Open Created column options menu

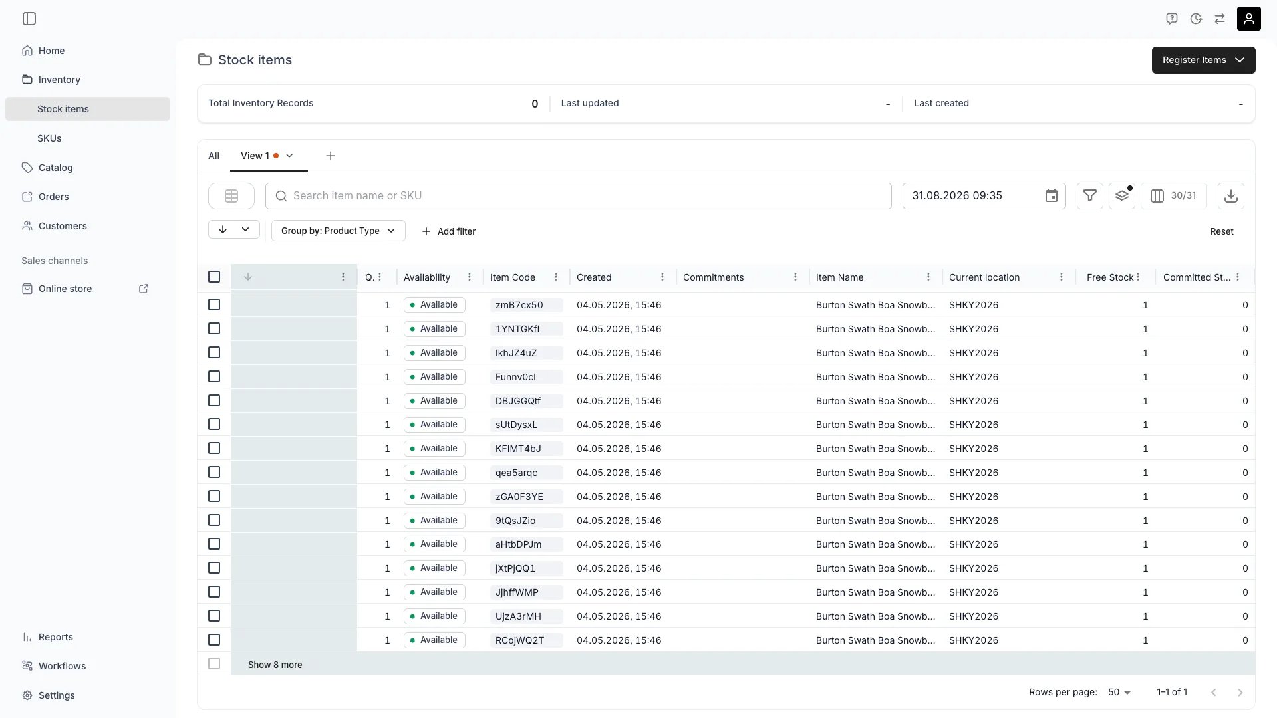click(x=662, y=277)
